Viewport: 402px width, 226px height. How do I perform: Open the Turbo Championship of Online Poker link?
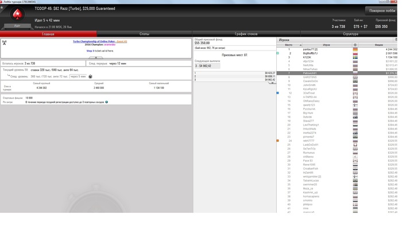point(94,41)
